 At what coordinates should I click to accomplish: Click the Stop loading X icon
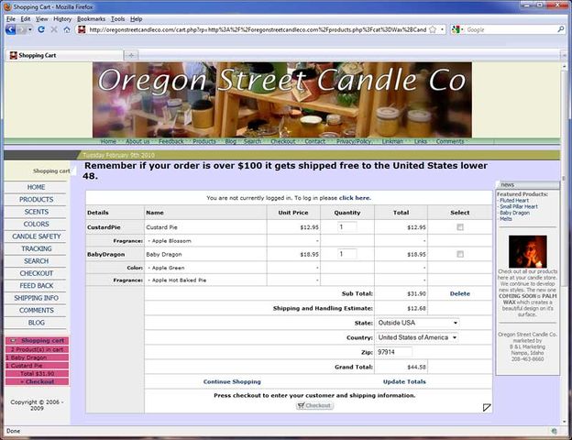tap(54, 29)
